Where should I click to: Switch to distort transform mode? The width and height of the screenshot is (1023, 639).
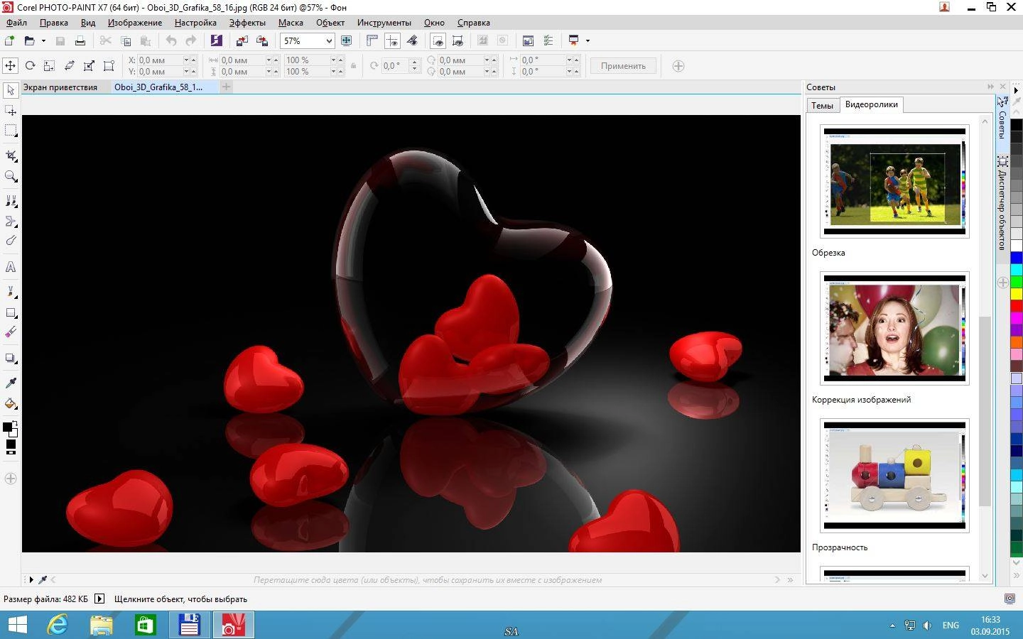[x=89, y=66]
